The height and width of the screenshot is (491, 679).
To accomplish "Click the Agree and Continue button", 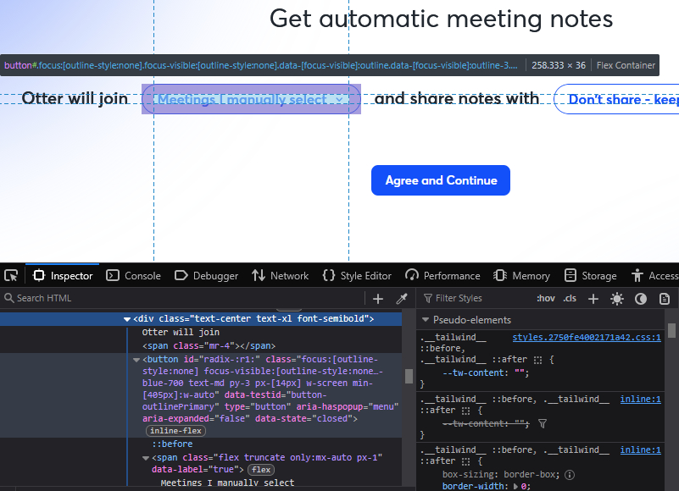I will coord(440,180).
